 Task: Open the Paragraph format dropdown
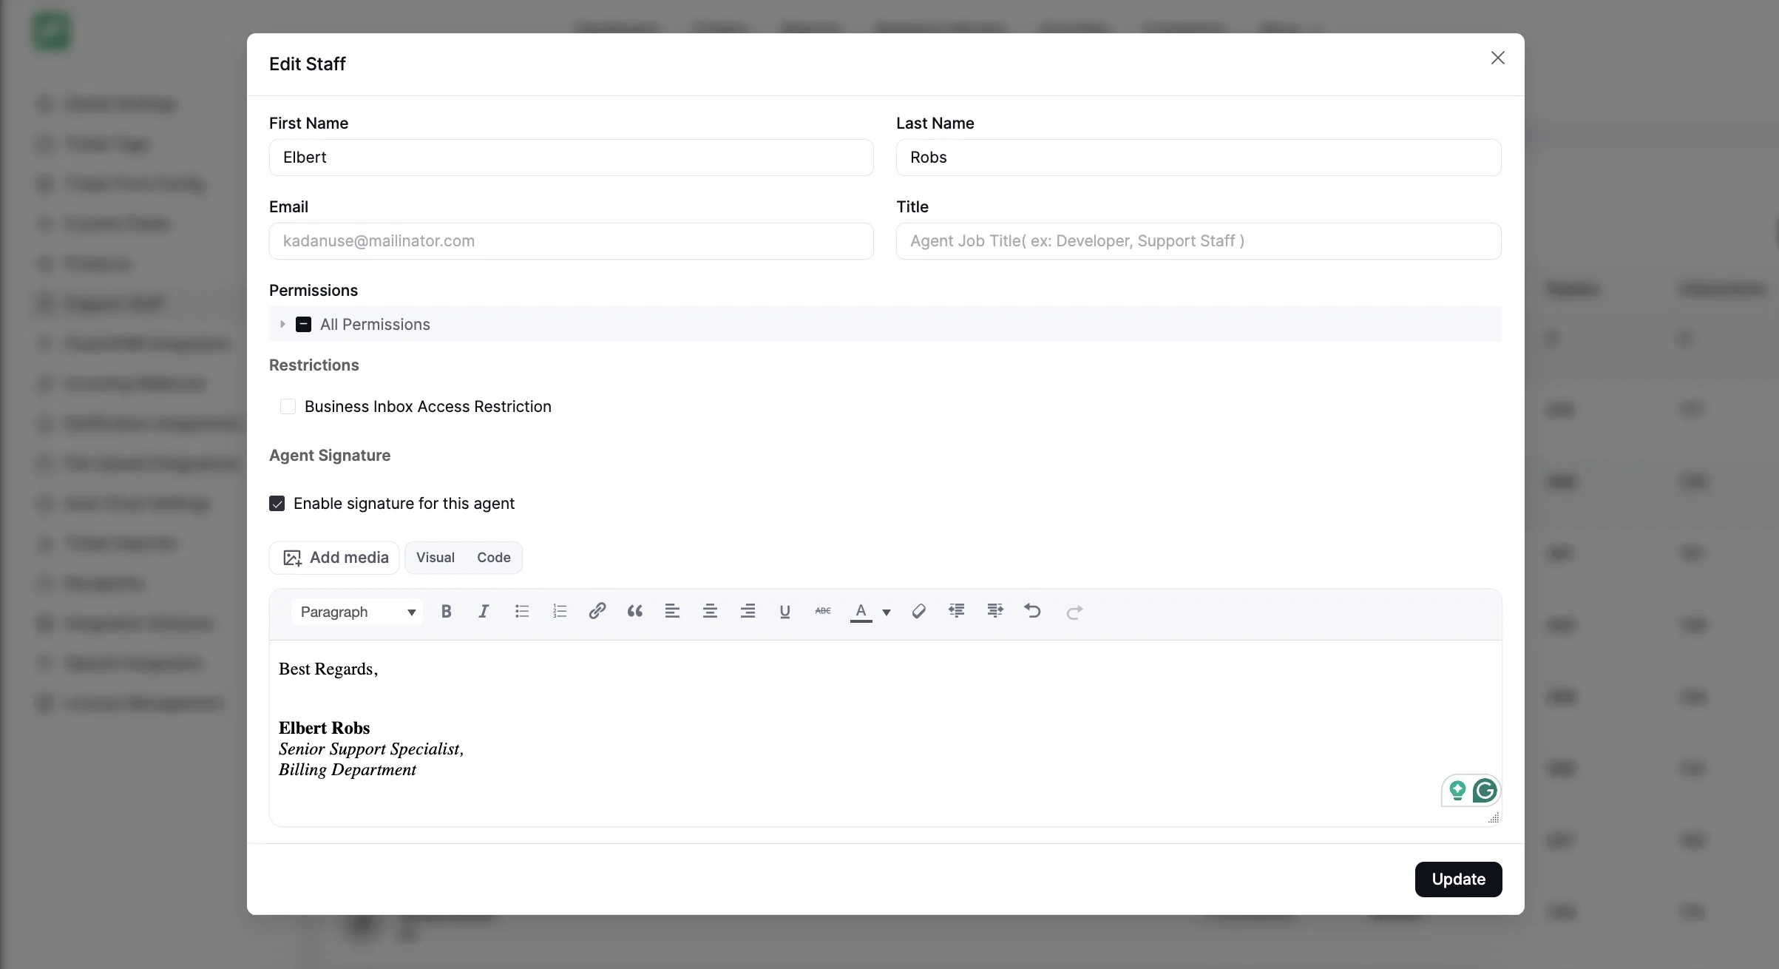pyautogui.click(x=357, y=612)
